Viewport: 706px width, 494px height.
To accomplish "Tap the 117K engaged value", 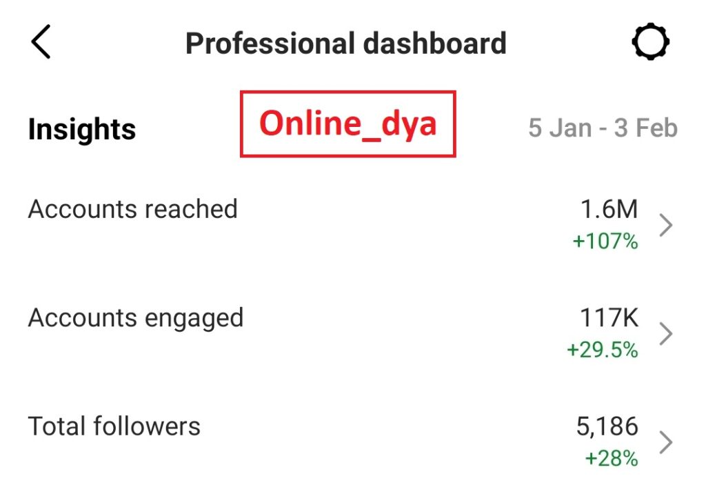I will (x=609, y=318).
